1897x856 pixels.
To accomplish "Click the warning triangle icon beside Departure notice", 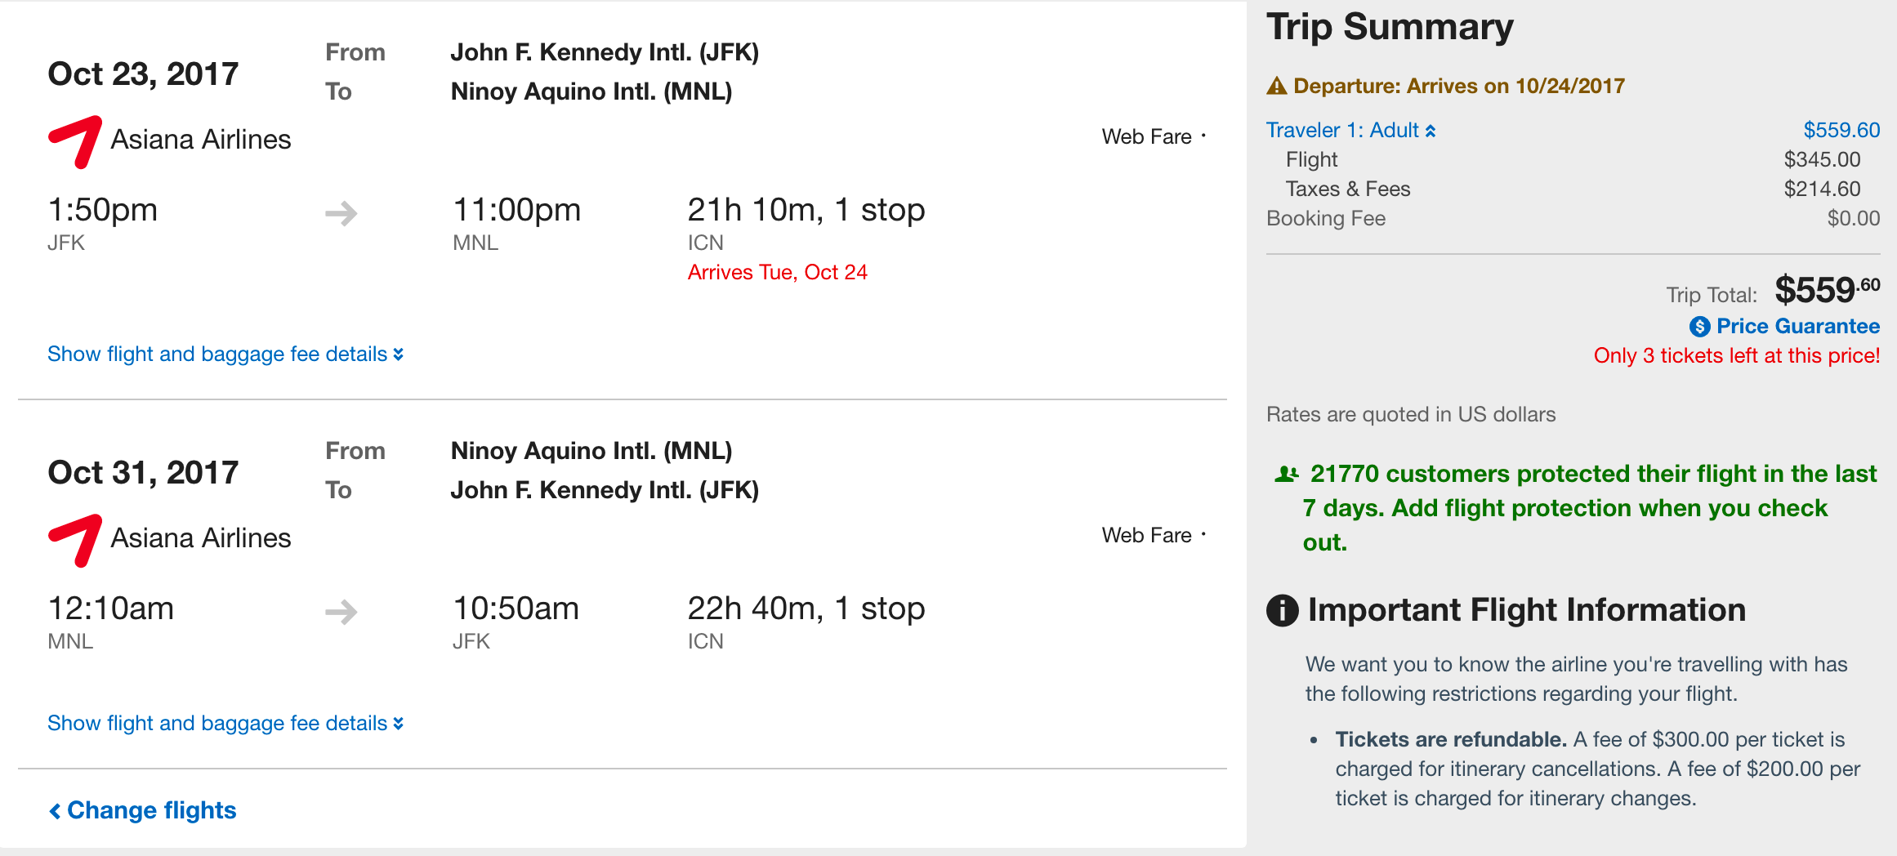I will tap(1276, 86).
